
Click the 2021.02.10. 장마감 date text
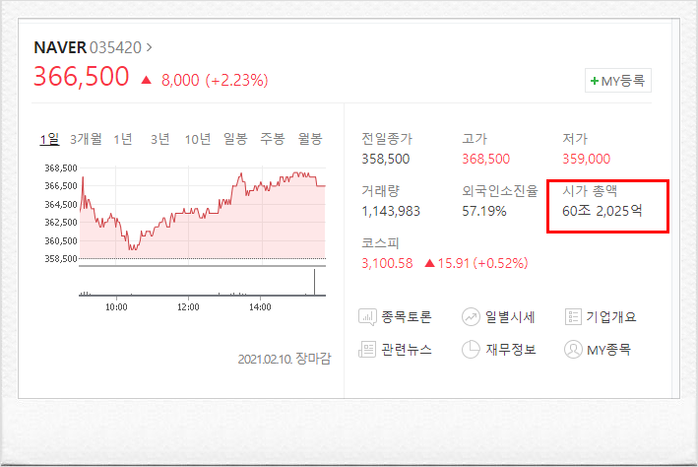coord(285,359)
